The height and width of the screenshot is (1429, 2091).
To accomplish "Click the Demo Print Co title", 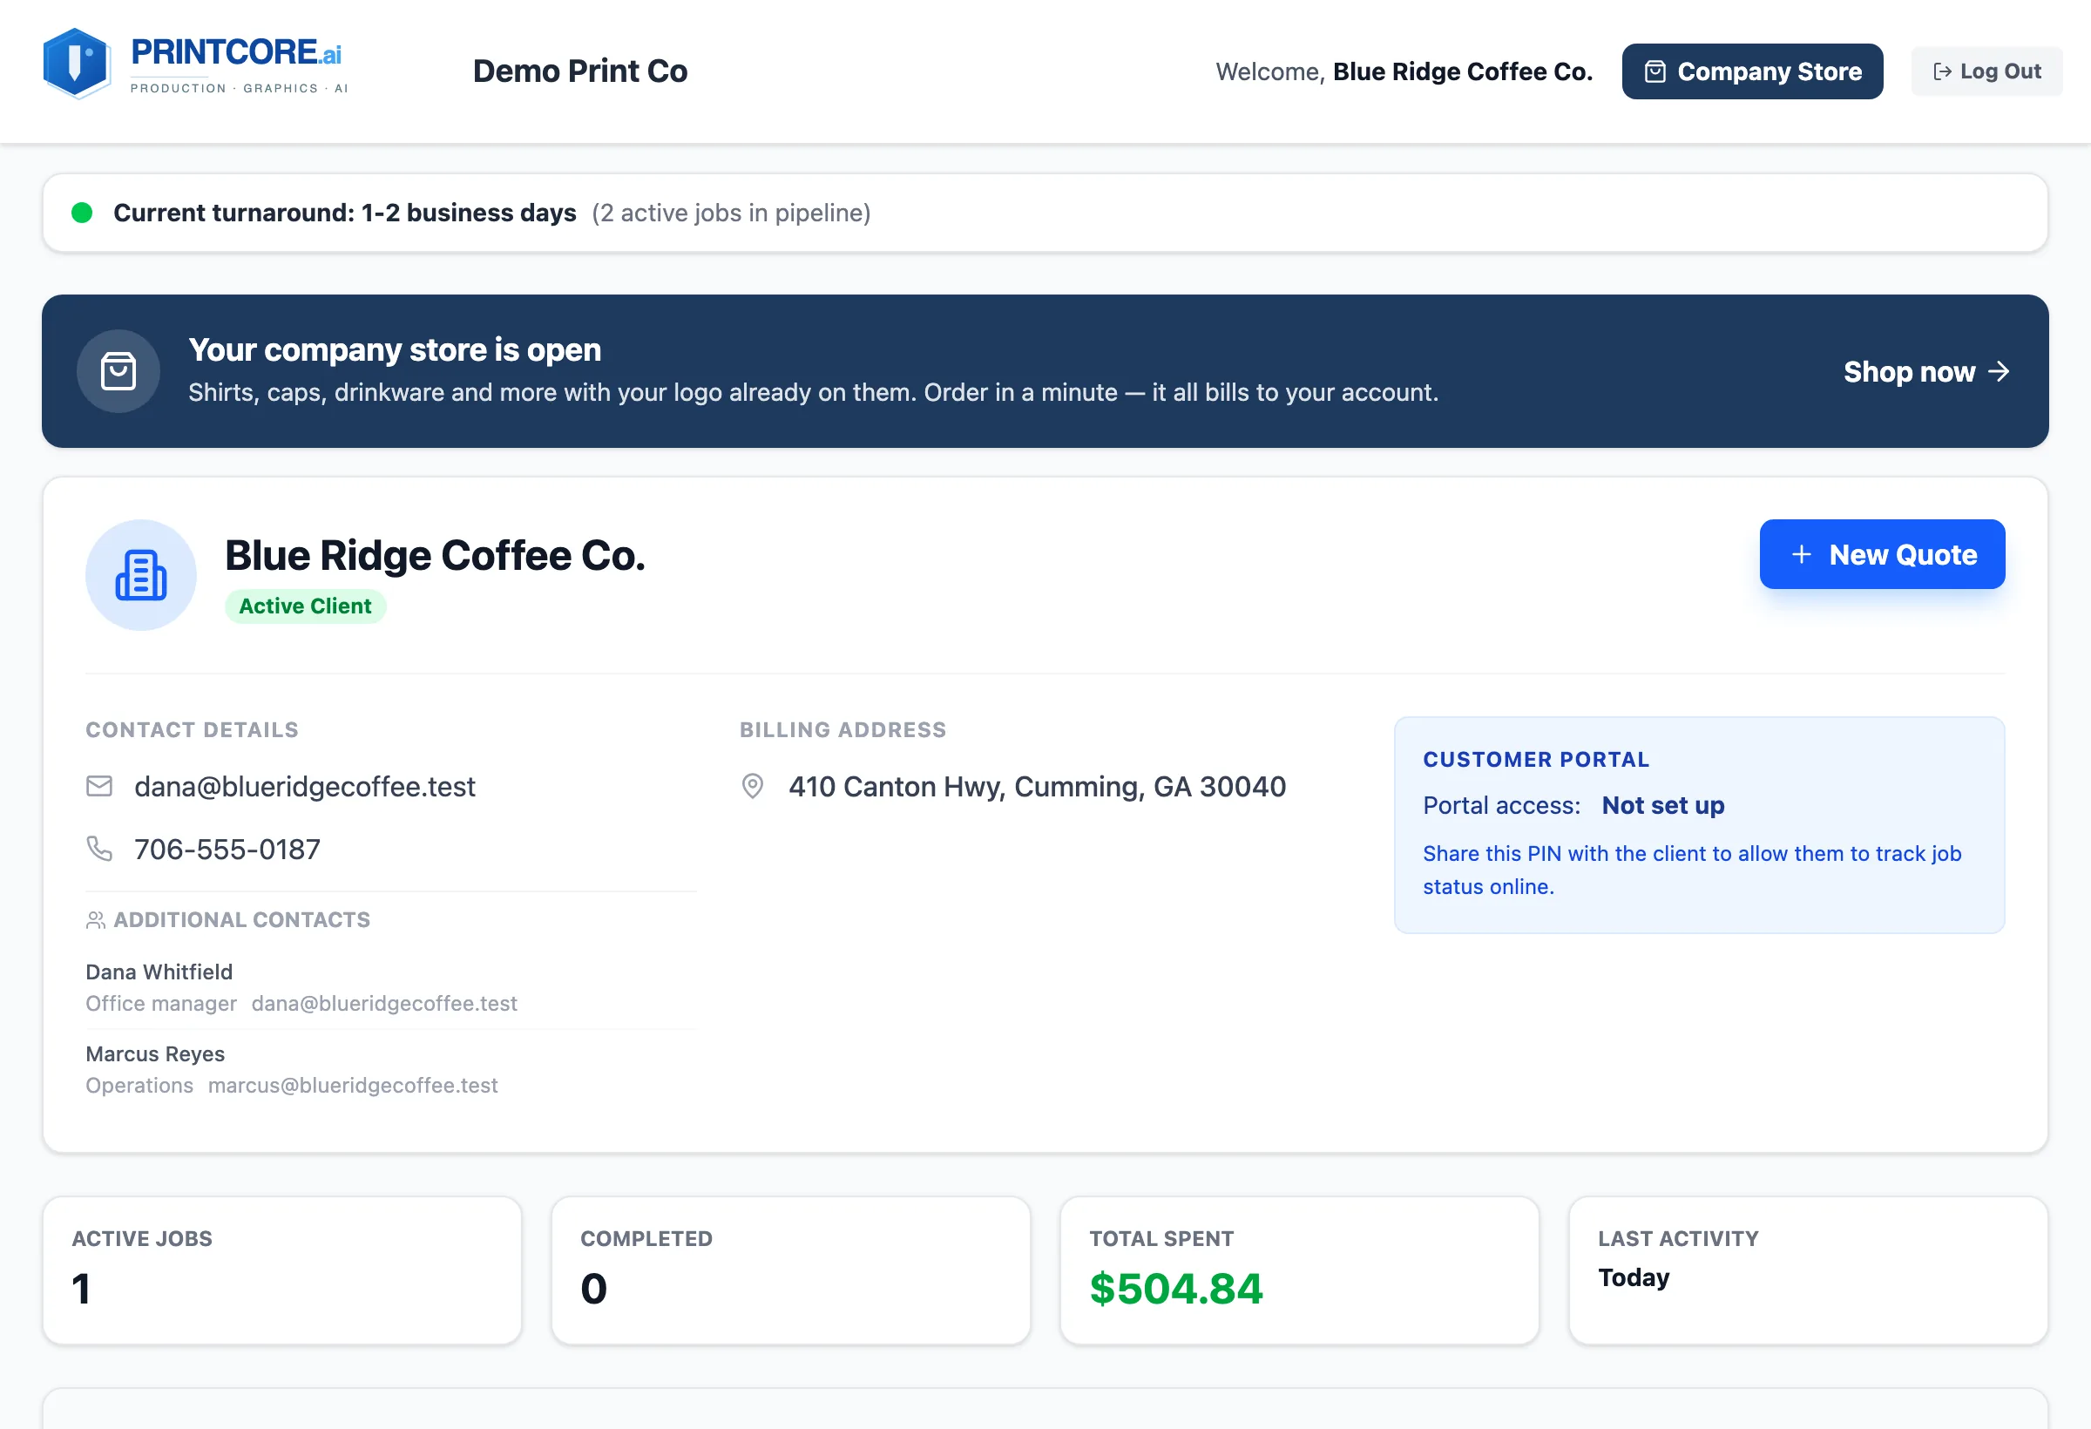I will pos(580,71).
